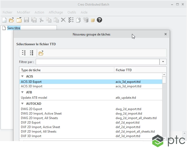Click the Copy toolbar icon
The width and height of the screenshot is (187, 149).
tap(49, 20)
